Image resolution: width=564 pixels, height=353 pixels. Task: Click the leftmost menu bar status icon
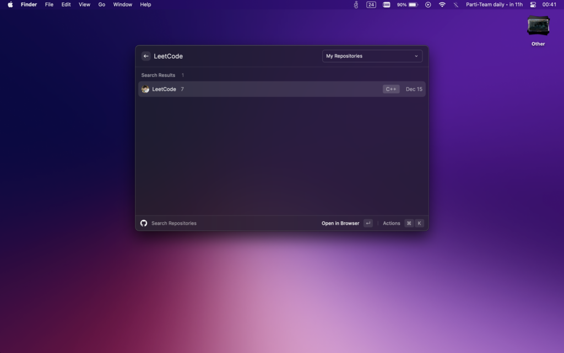(x=356, y=4)
